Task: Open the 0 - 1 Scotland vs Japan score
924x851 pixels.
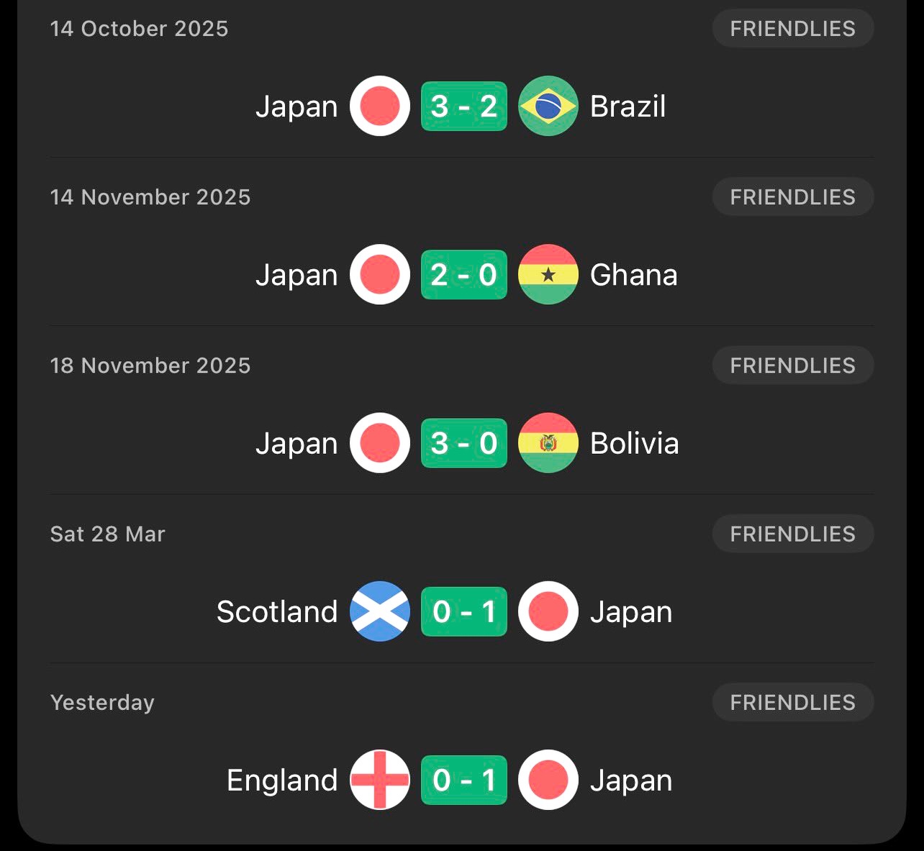Action: (463, 611)
